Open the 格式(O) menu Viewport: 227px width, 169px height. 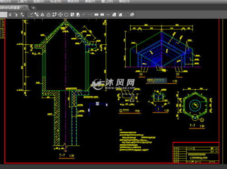5,1
